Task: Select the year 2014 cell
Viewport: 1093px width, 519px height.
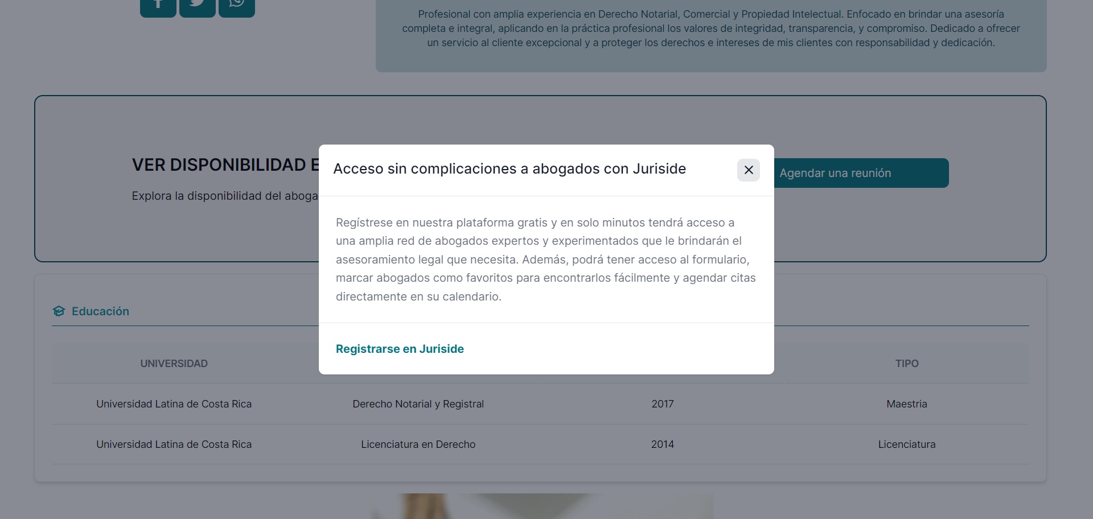Action: coord(663,444)
